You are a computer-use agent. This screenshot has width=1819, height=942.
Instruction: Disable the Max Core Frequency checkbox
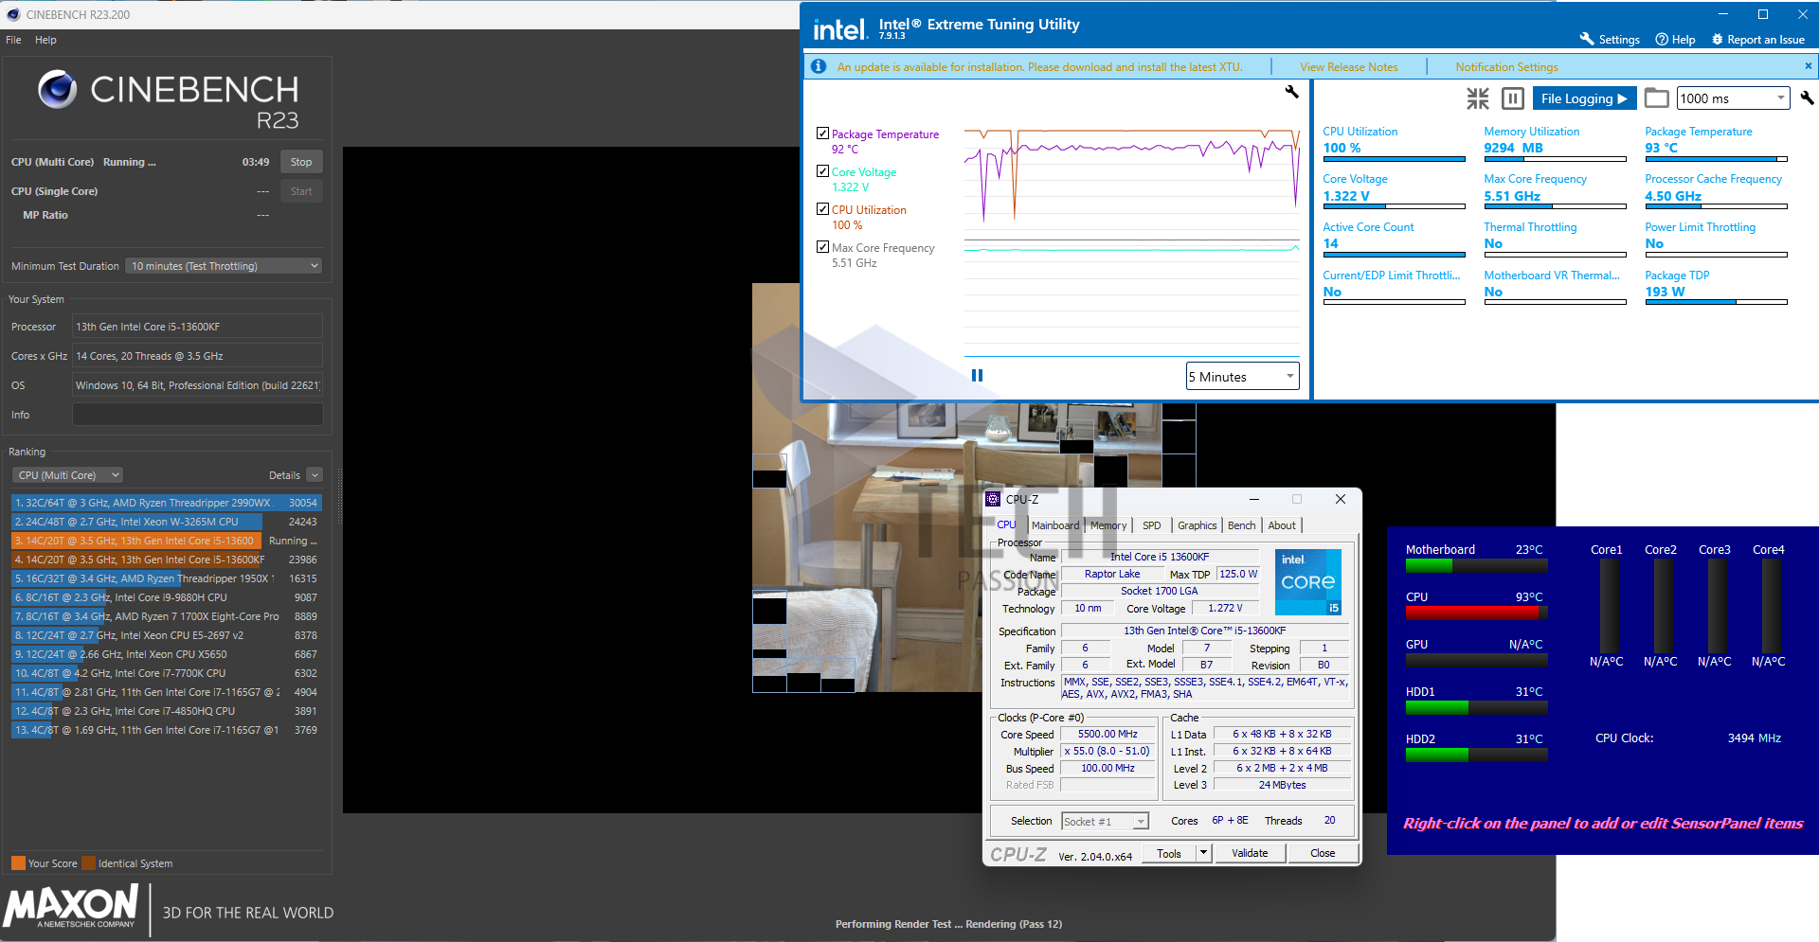point(822,247)
